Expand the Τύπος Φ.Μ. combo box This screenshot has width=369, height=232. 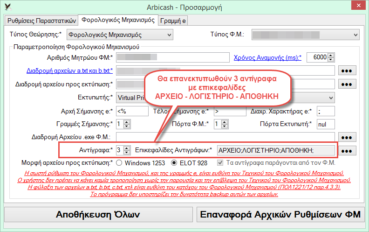click(x=306, y=35)
